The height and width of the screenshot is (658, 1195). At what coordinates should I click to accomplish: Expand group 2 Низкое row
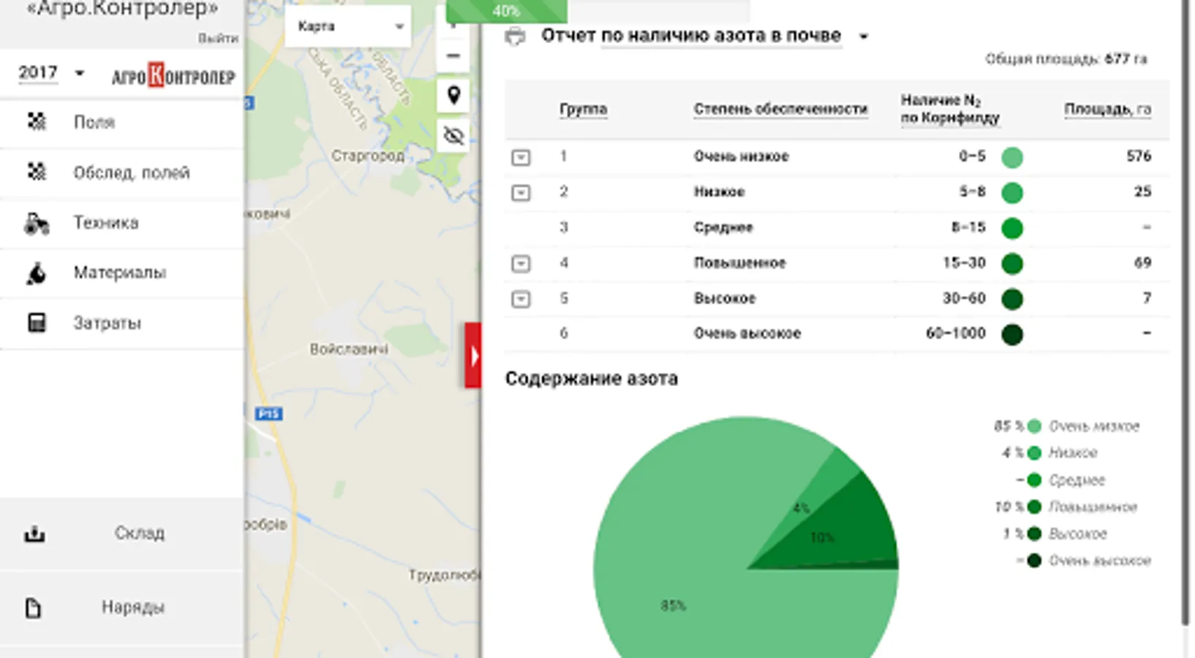(521, 192)
